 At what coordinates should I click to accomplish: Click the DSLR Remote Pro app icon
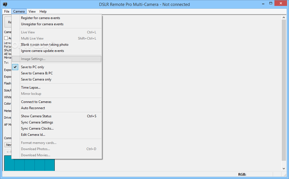5,4
